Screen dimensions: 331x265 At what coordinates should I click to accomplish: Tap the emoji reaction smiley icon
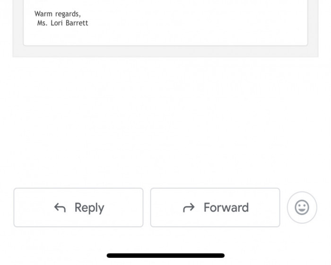(302, 207)
